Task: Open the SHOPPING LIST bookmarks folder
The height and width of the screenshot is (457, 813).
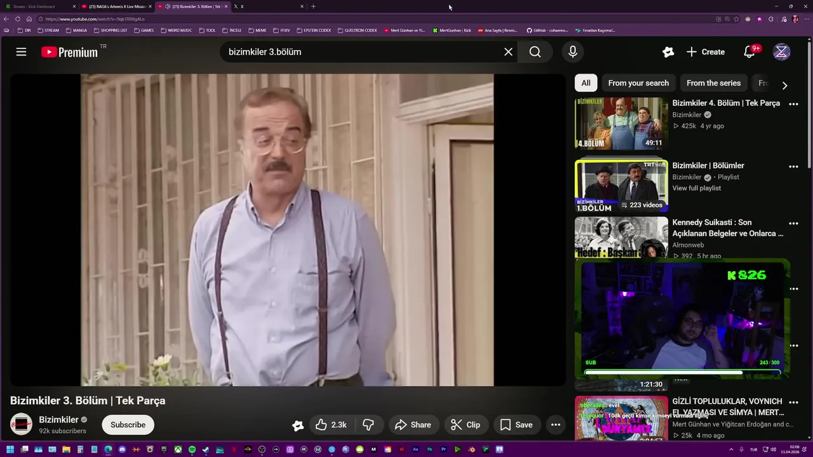Action: (x=111, y=30)
